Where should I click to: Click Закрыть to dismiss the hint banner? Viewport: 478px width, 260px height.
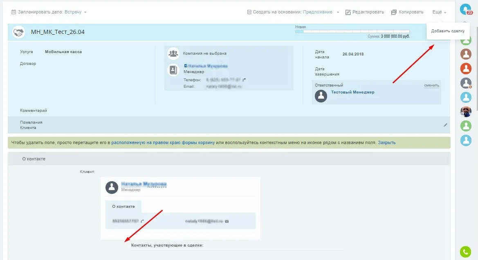386,142
